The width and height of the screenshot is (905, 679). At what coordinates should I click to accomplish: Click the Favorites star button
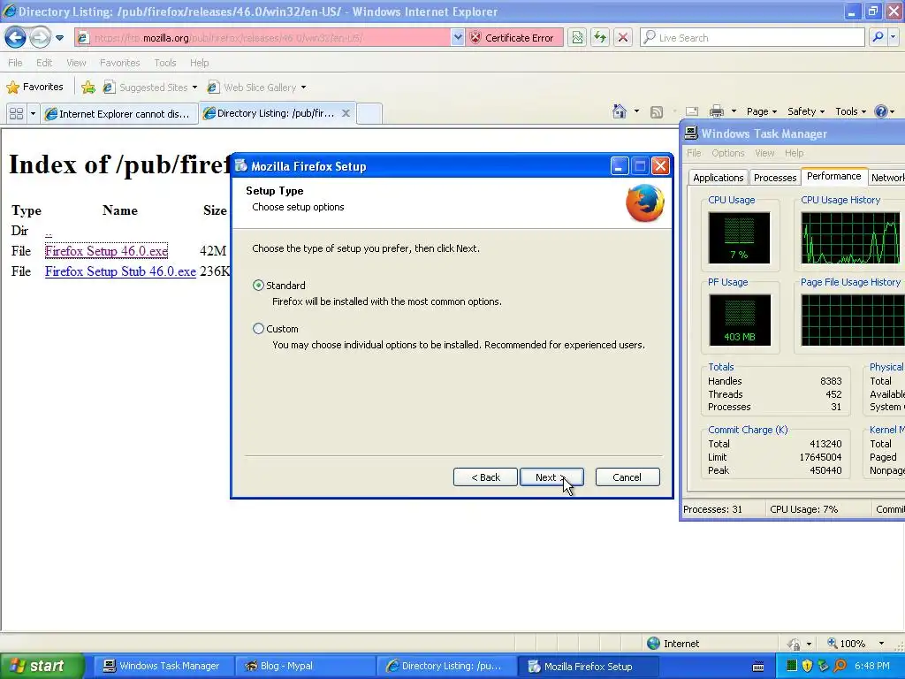point(35,88)
